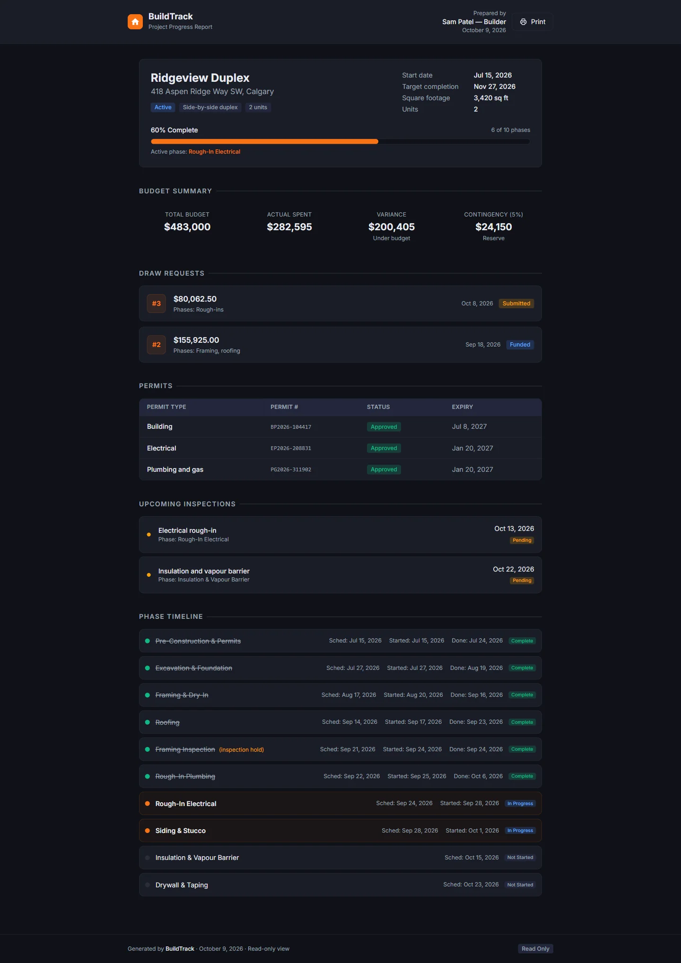Click grey dot beside Insulation & Vapour Barrier

point(148,858)
